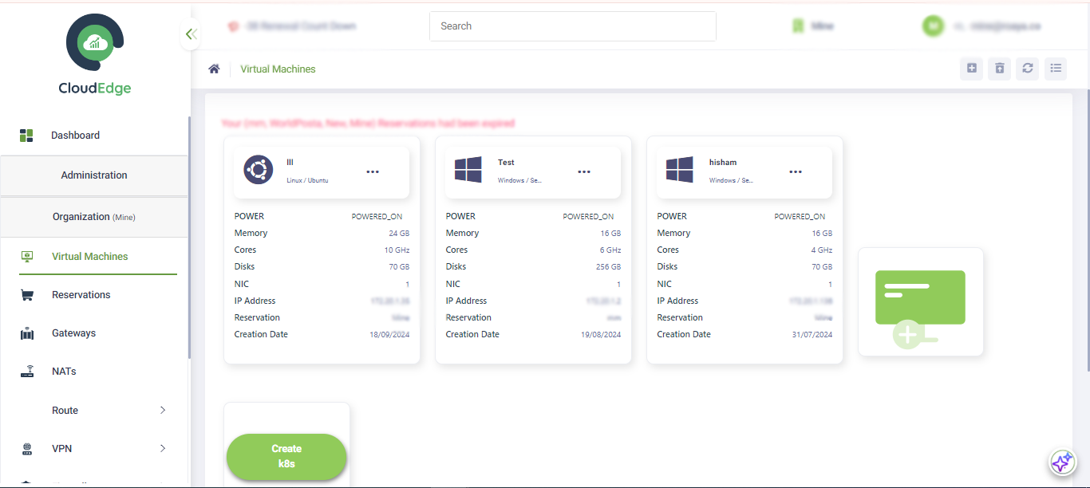
Task: Click the user avatar in header
Action: pos(933,26)
